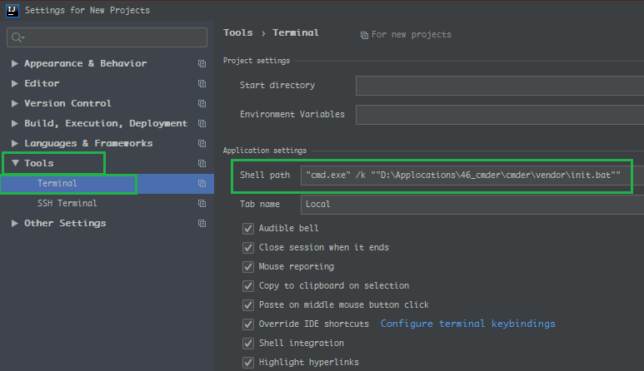Click the search magnifier icon
Screen dimensions: 644x371
17,37
